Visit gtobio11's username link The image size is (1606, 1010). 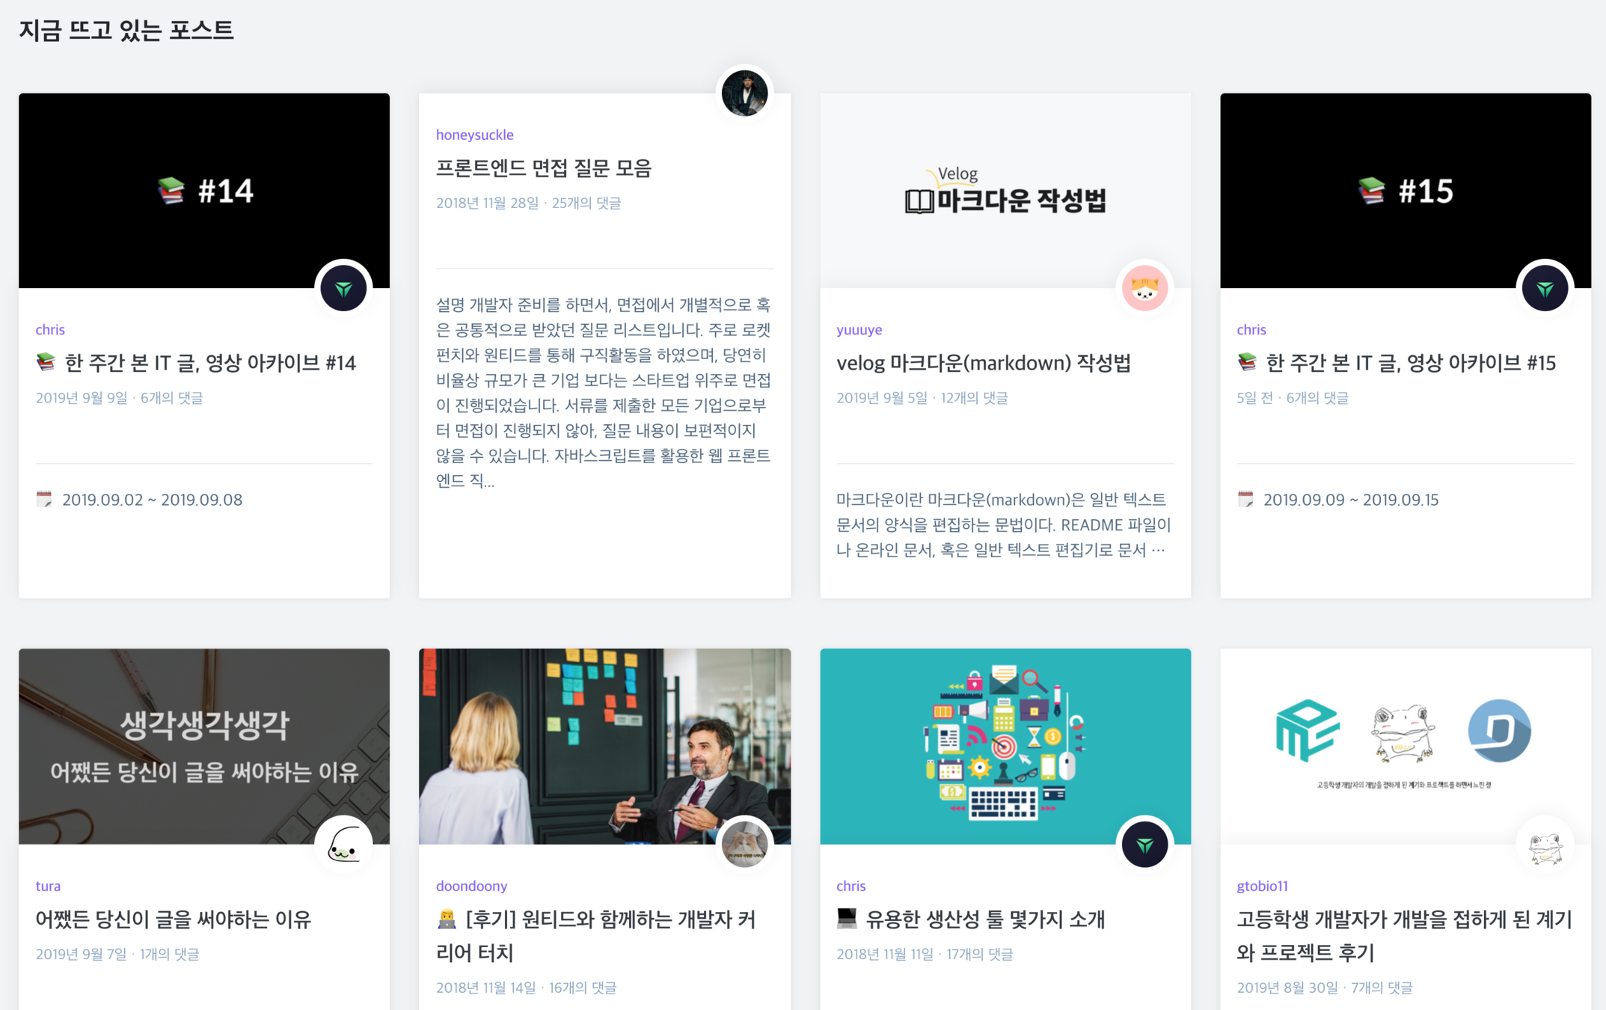coord(1262,886)
